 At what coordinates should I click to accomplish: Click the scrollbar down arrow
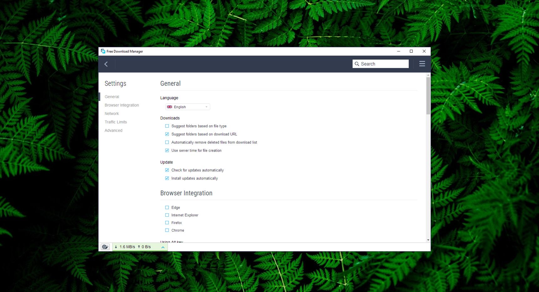click(428, 240)
